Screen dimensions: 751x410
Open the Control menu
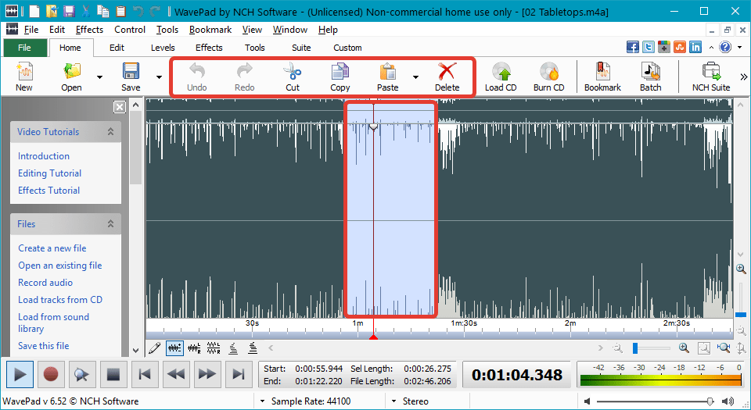[x=130, y=30]
